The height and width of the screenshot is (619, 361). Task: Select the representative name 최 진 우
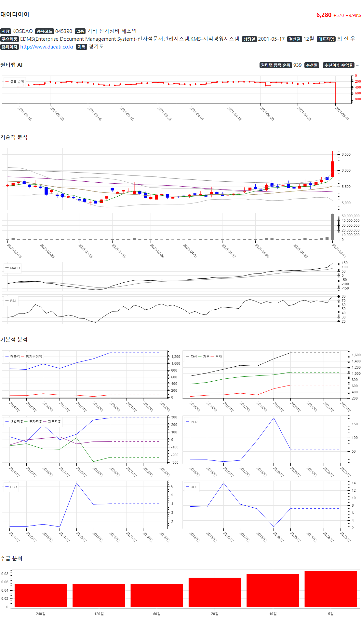[346, 39]
